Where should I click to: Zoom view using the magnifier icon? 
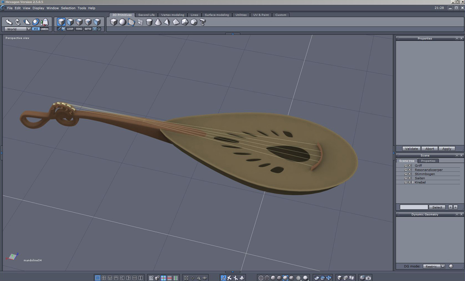[199, 278]
